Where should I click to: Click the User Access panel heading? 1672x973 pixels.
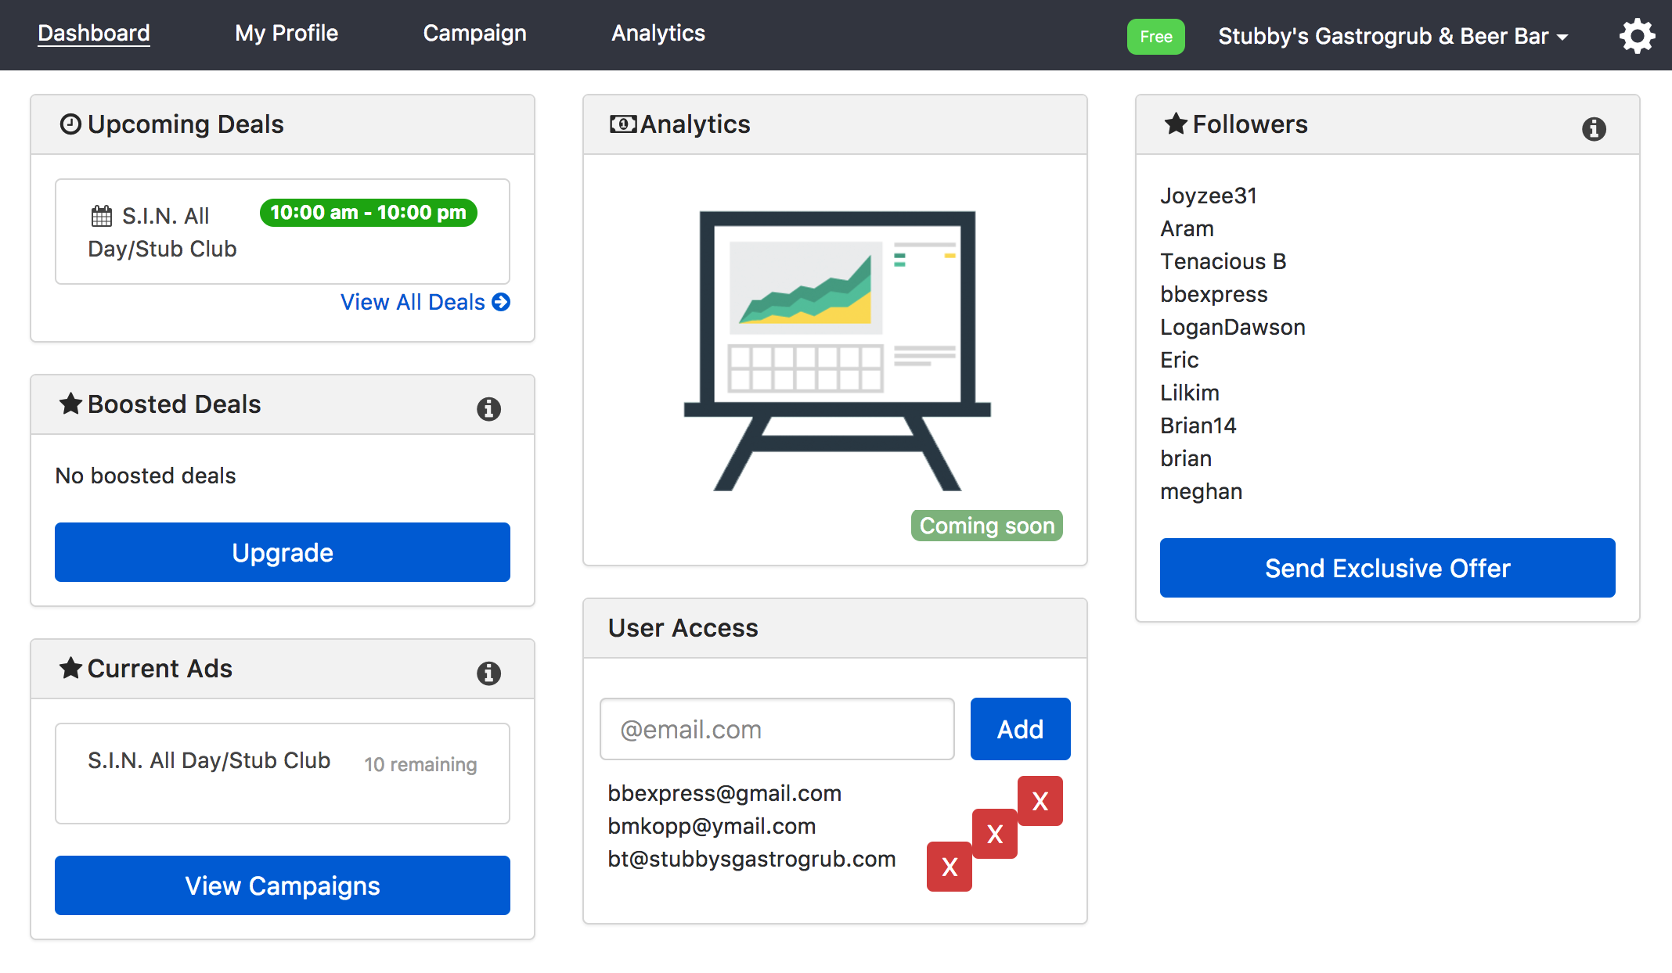coord(683,627)
